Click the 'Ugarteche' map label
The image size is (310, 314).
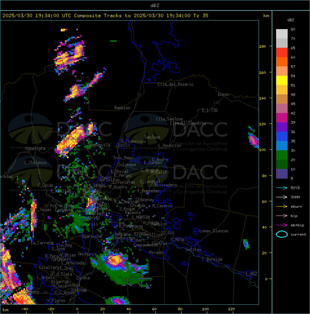click(92, 236)
